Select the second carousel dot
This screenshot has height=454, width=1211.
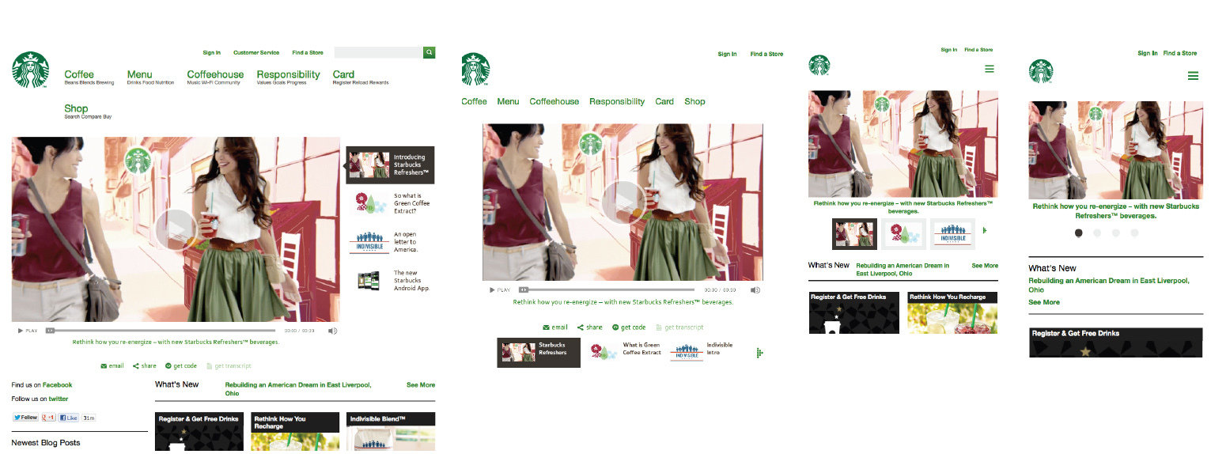pyautogui.click(x=1097, y=233)
